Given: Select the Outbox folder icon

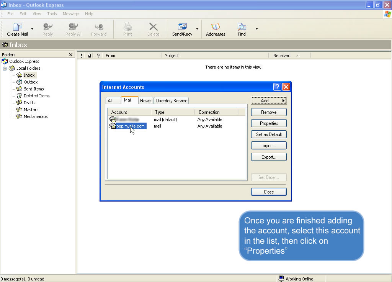Looking at the screenshot, I should tap(19, 82).
